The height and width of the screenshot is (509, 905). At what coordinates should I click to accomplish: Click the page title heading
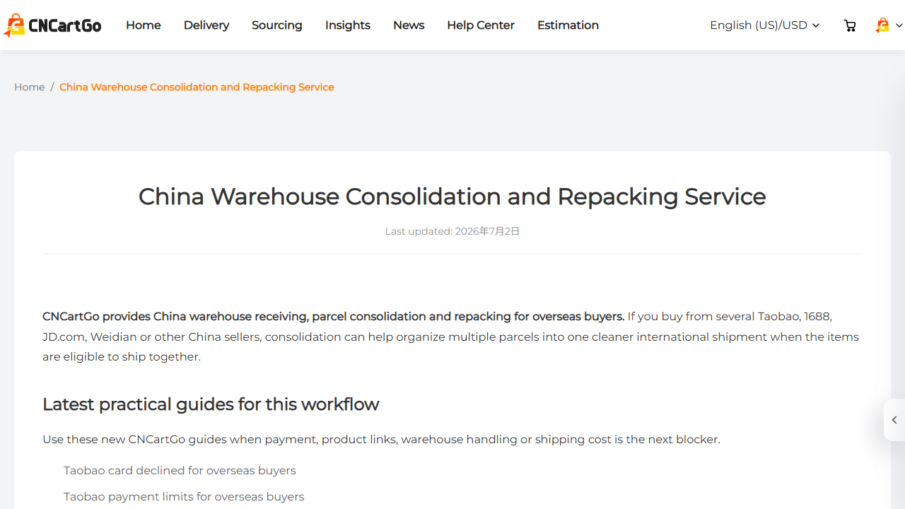452,197
